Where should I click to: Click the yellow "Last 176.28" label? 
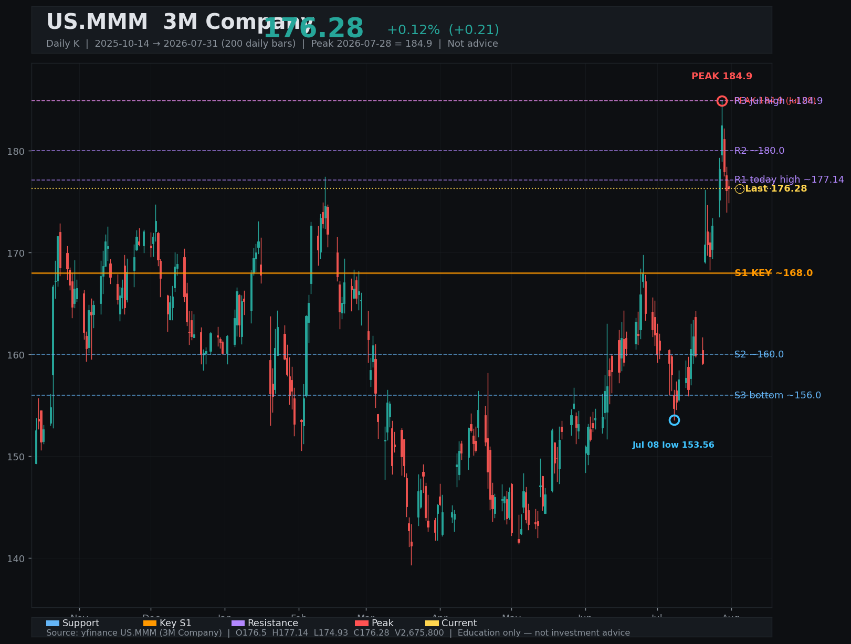(x=776, y=189)
